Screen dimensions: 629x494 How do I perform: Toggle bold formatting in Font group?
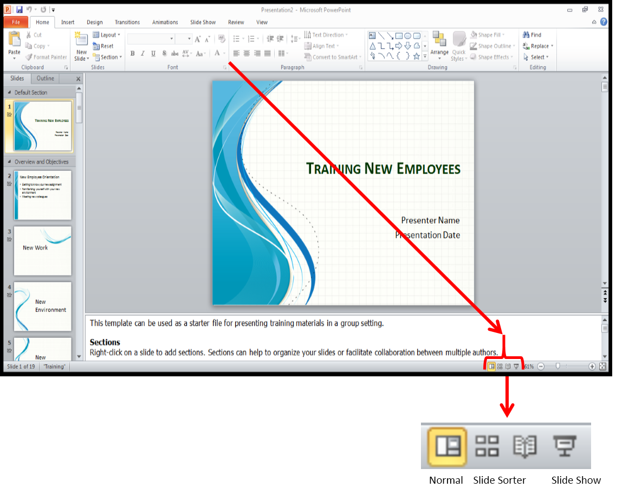pos(132,54)
